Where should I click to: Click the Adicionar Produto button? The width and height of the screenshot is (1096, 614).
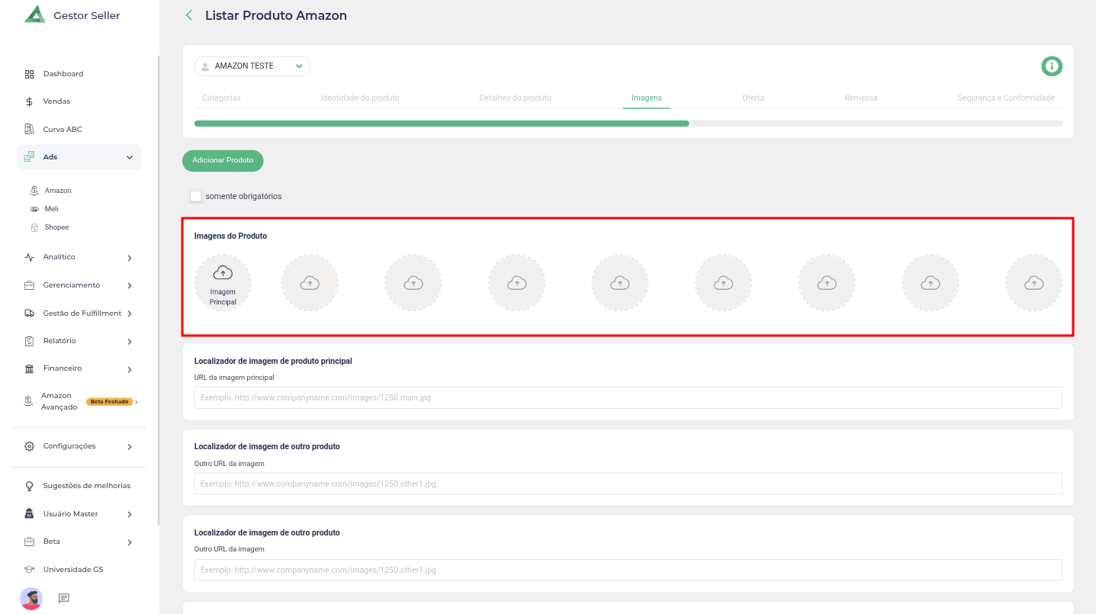click(x=223, y=160)
